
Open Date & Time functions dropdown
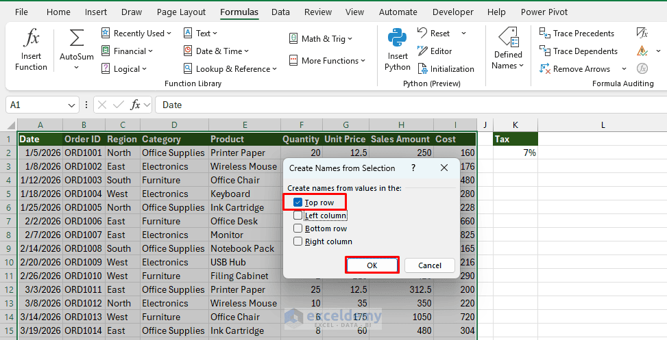click(216, 51)
